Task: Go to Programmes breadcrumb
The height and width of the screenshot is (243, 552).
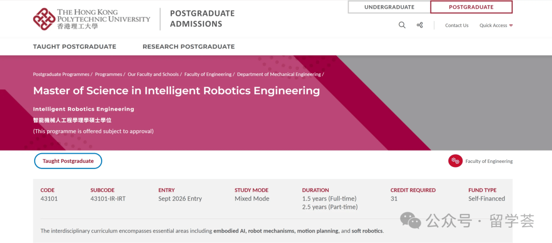Action: pos(108,74)
